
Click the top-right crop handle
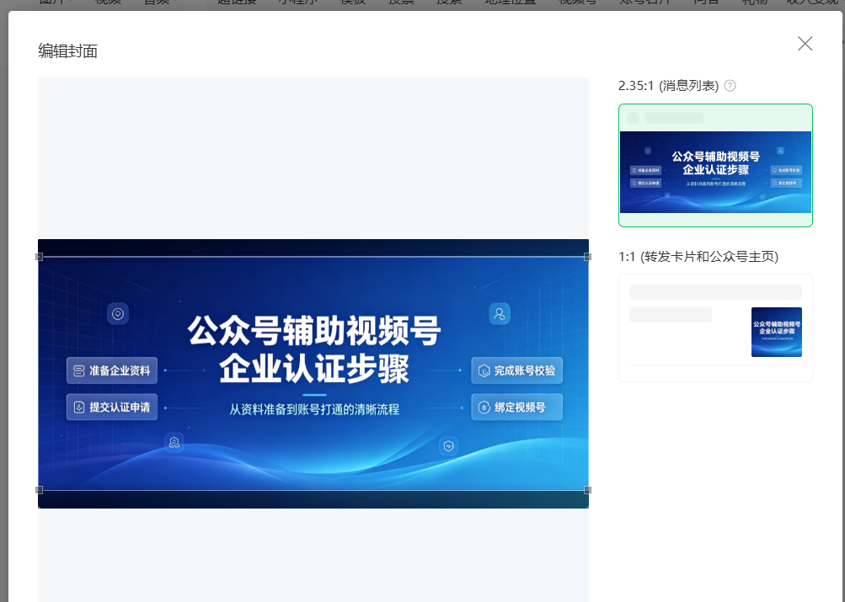[x=587, y=257]
